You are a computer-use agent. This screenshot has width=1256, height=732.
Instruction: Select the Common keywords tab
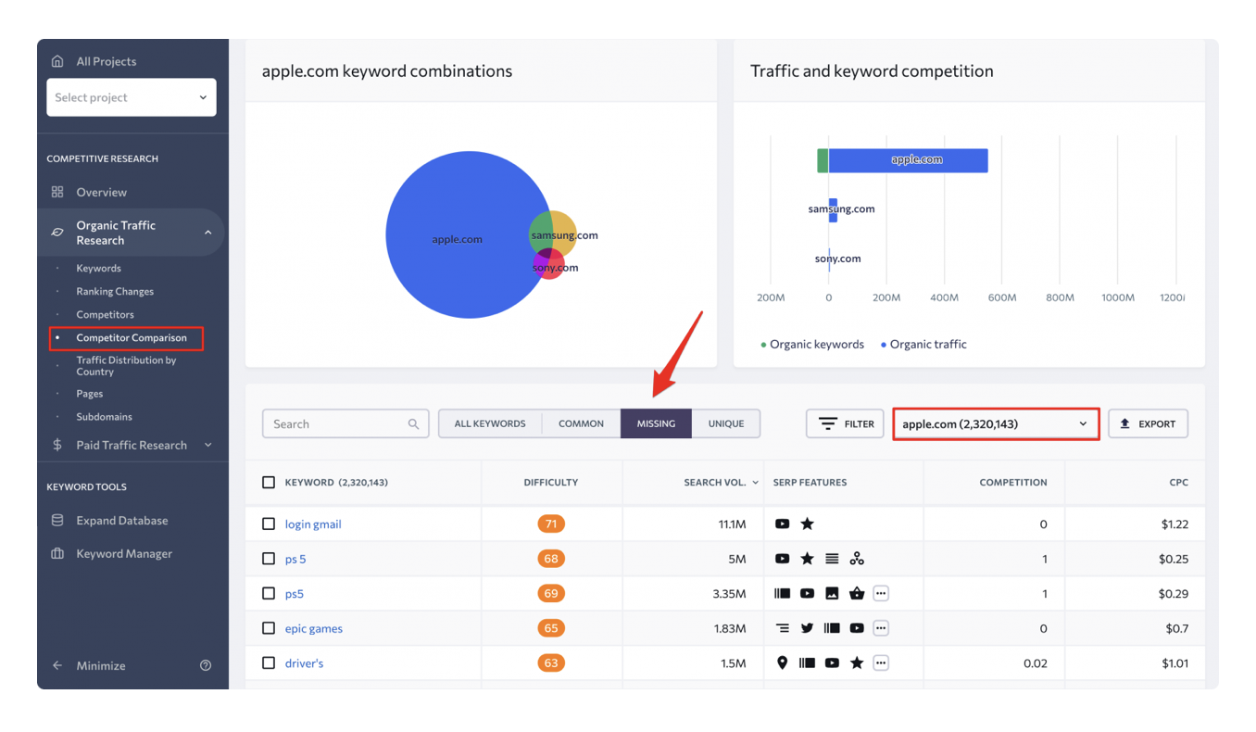(581, 423)
